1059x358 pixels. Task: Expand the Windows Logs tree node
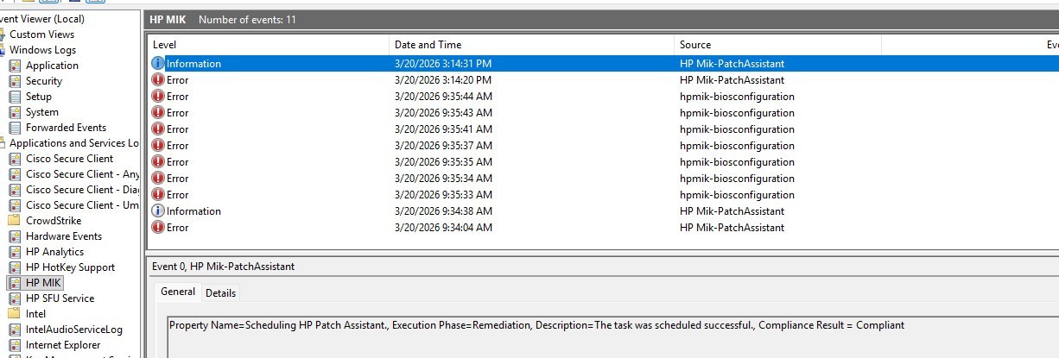pos(42,50)
